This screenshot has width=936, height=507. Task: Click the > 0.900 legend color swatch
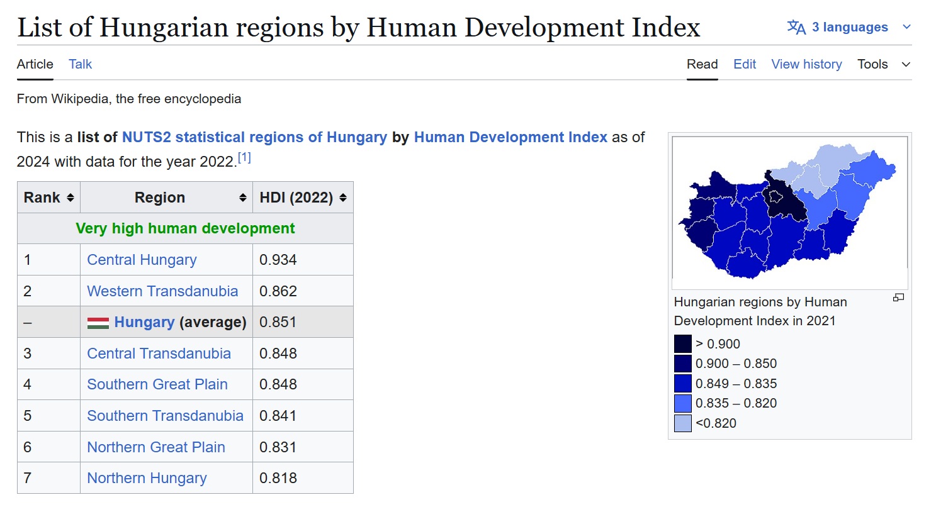pos(683,344)
